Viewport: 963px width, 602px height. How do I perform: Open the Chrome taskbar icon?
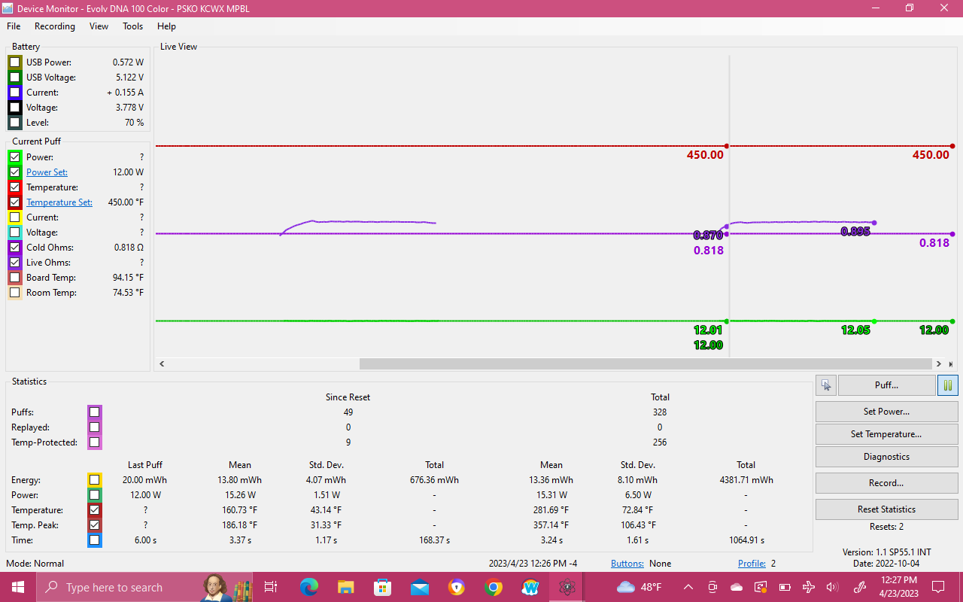tap(494, 587)
